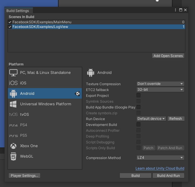Open Player Settings
This screenshot has width=195, height=187.
point(24,176)
